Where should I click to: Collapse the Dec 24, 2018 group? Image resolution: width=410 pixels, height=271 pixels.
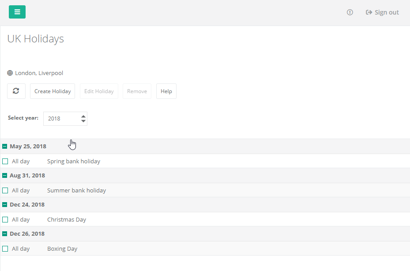5,205
